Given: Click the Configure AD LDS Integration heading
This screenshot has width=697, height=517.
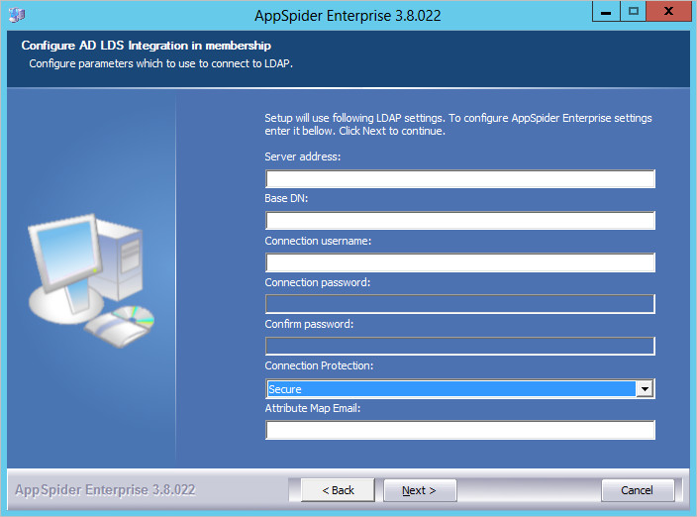Looking at the screenshot, I should pos(147,46).
